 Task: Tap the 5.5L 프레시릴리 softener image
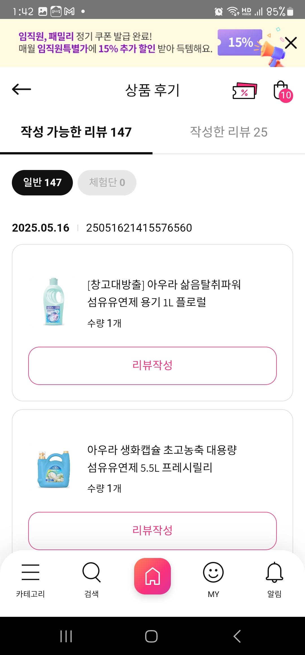tap(54, 469)
